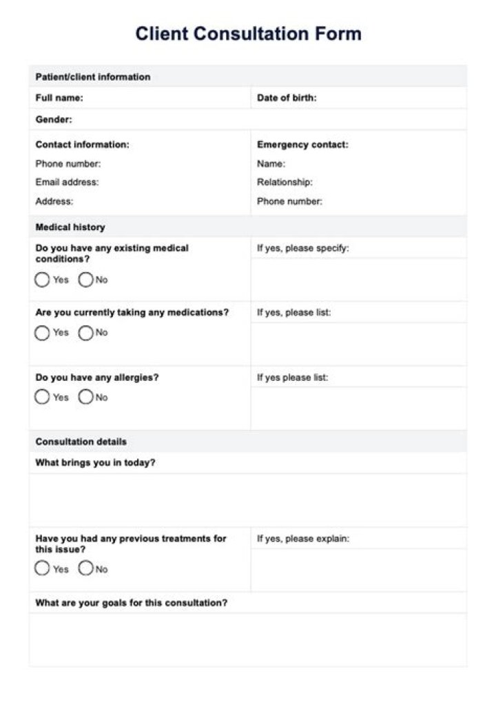Choose Yes for currently taking medications
The image size is (496, 702).
42,333
